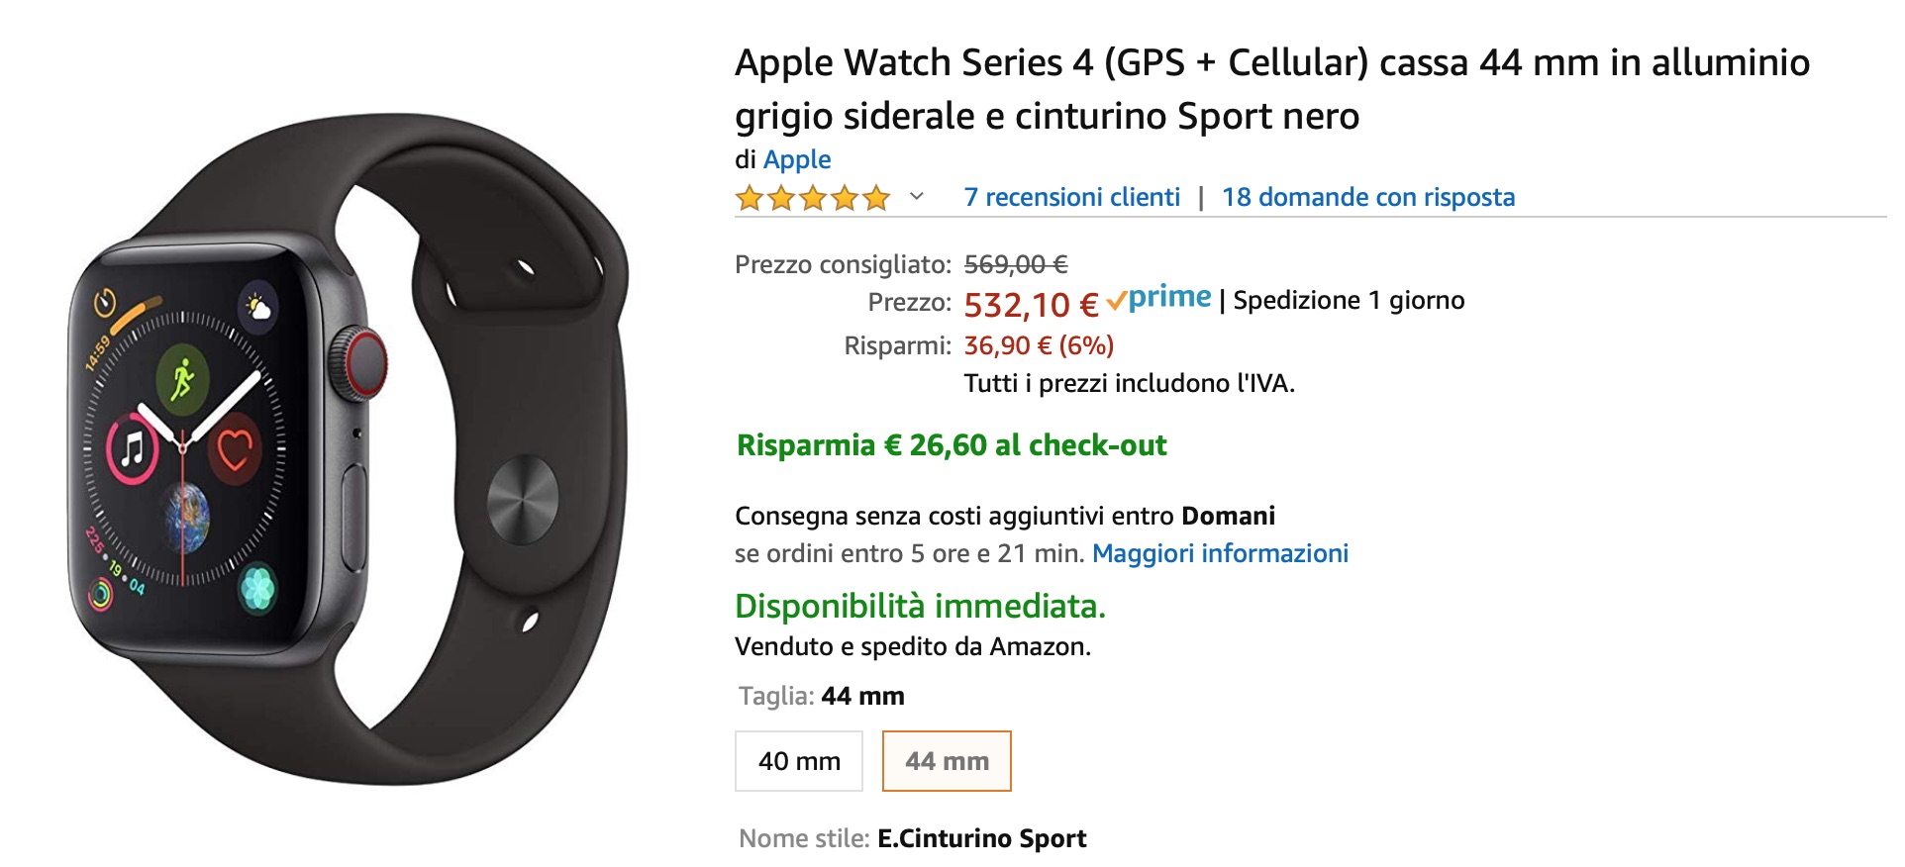Click Venduto e spedito da Amazon
1905x867 pixels.
click(x=910, y=648)
